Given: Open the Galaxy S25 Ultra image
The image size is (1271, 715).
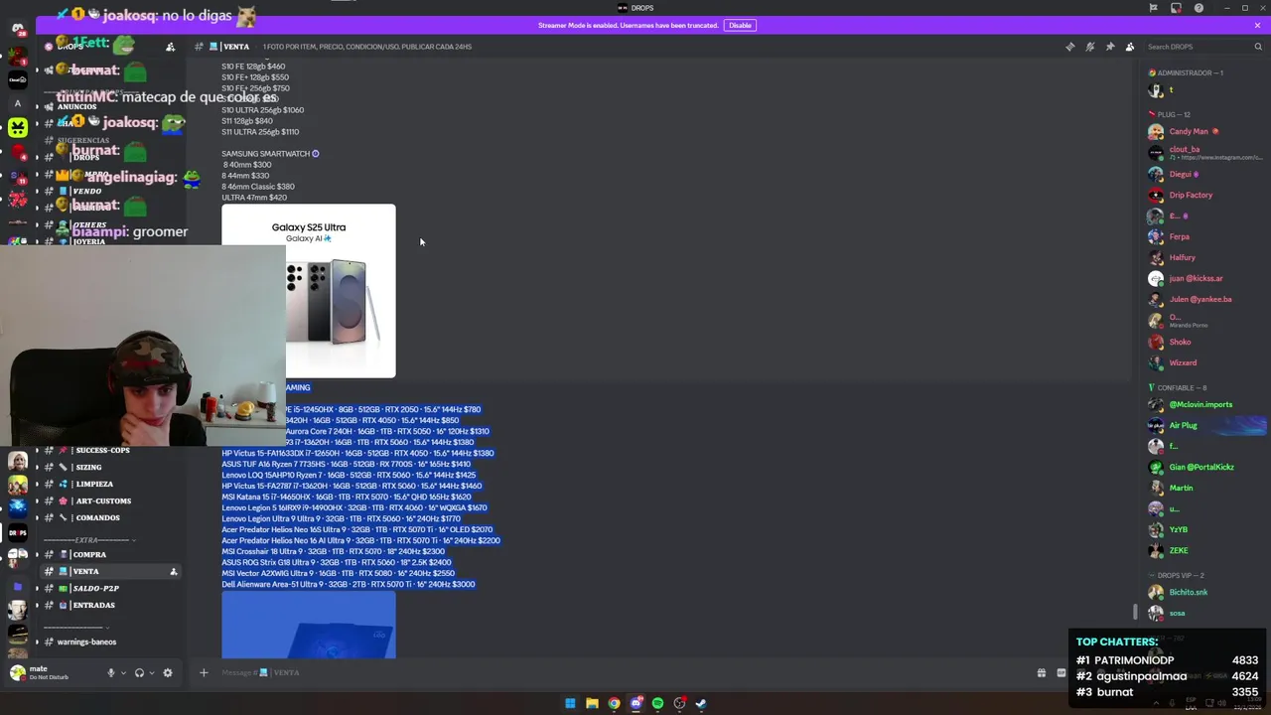Looking at the screenshot, I should tap(308, 291).
